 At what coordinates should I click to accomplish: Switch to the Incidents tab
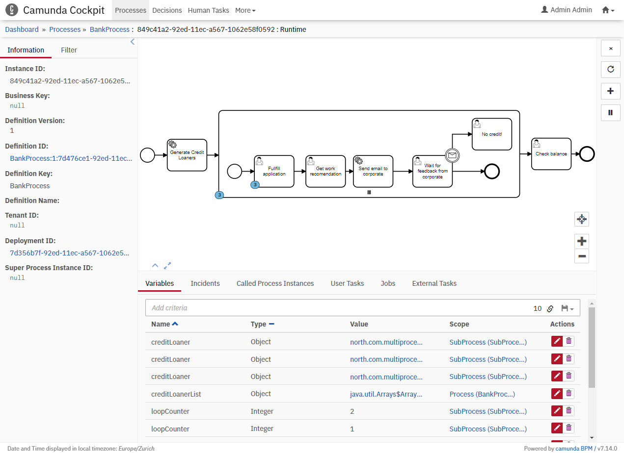(x=205, y=283)
